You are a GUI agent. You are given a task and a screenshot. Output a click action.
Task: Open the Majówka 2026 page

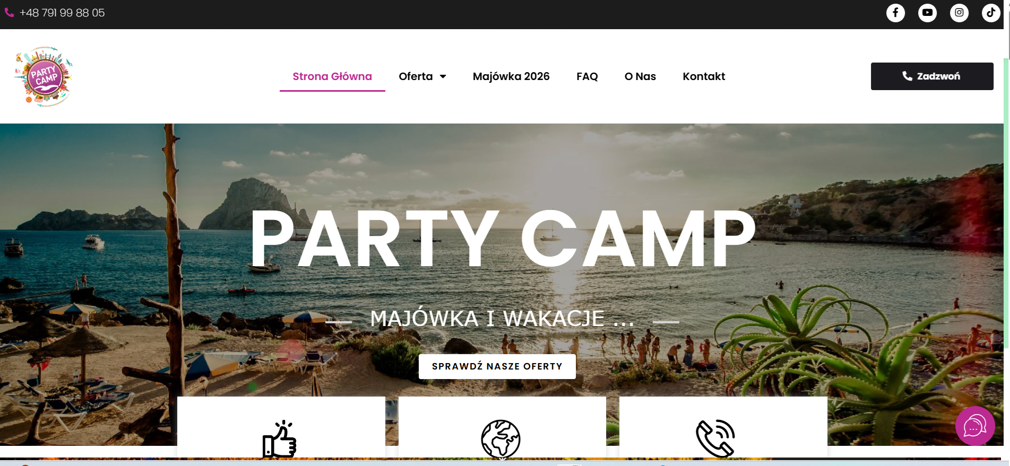(x=511, y=76)
